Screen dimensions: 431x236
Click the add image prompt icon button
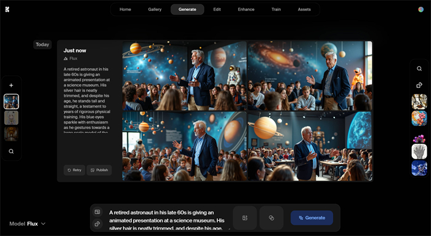click(x=245, y=218)
